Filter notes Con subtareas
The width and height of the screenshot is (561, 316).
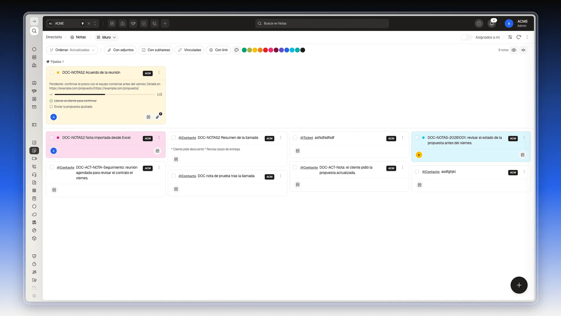click(x=156, y=50)
